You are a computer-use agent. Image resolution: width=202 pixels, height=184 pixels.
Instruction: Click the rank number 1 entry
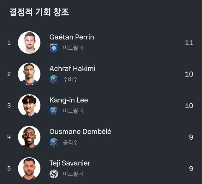(9, 42)
